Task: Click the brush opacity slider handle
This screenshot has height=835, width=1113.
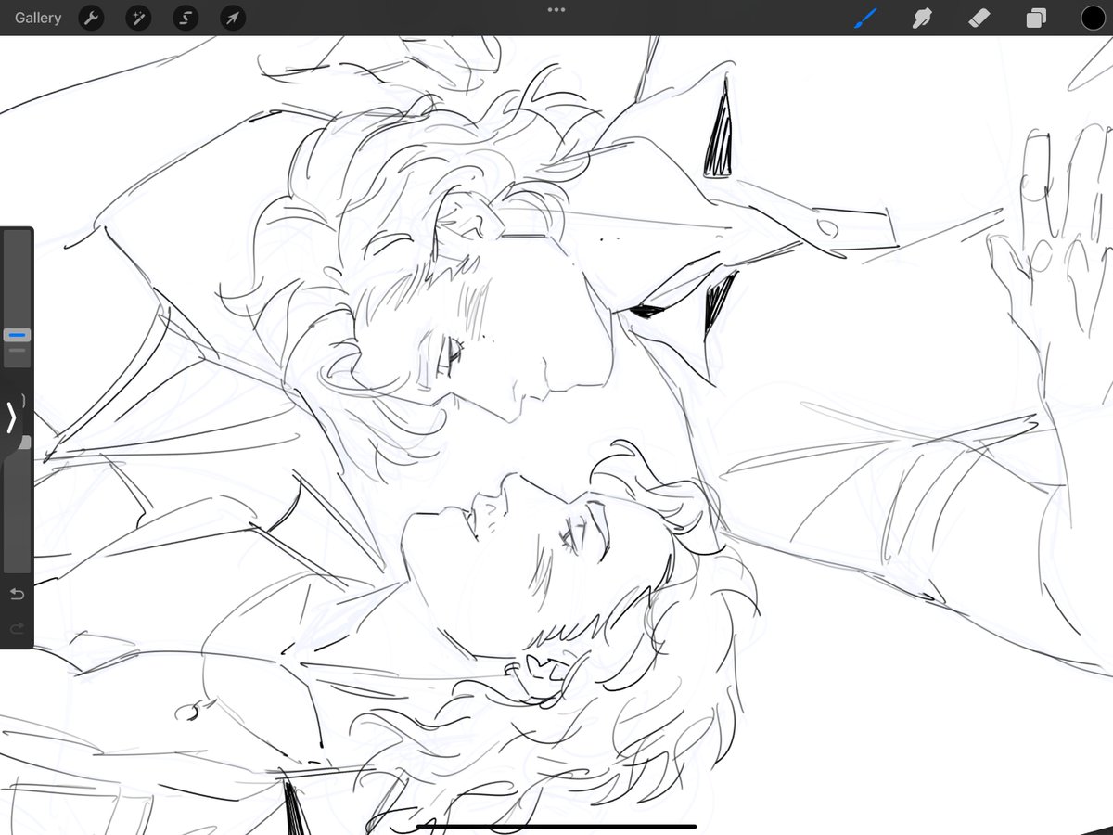Action: (24, 443)
